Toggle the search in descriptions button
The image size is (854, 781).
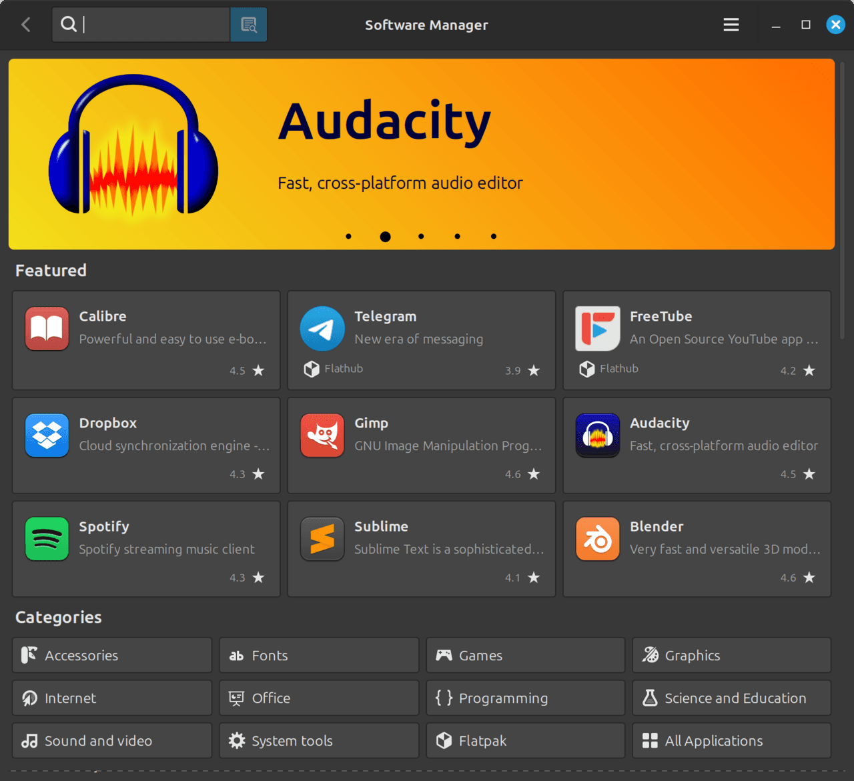click(249, 25)
